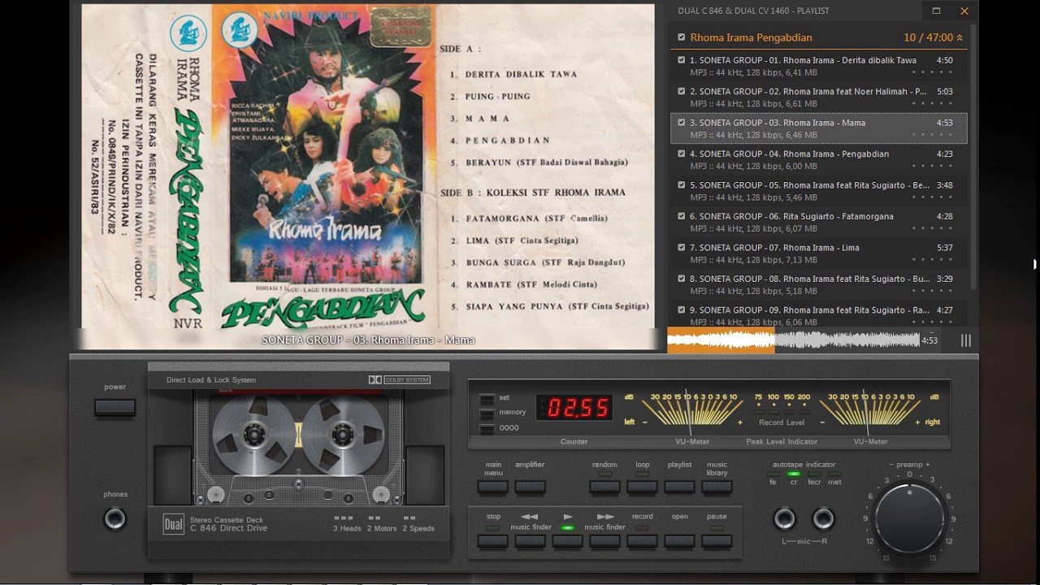Uncheck track 4 Pengabdian checkbox
Screen dimensions: 1040x585
point(682,154)
